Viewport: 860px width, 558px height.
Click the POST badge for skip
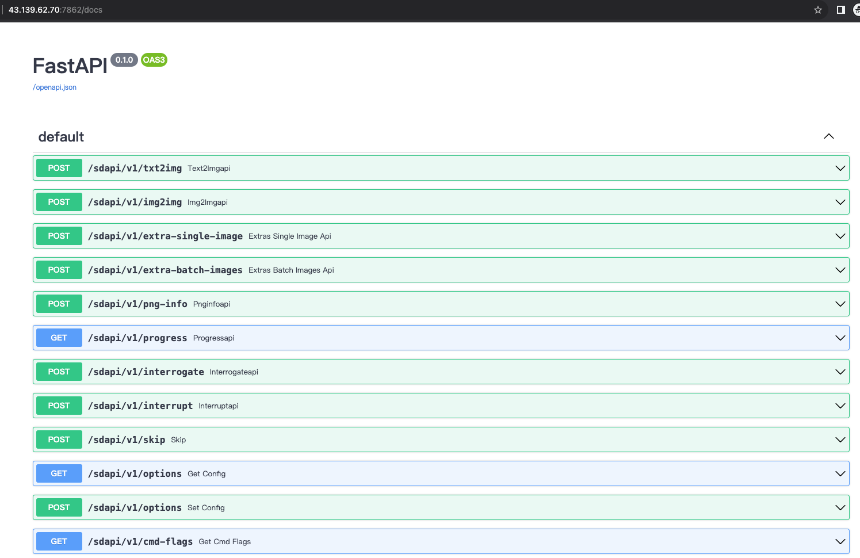pyautogui.click(x=59, y=439)
